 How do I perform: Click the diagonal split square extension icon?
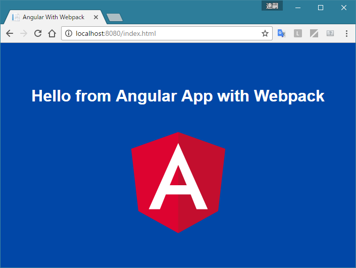314,33
